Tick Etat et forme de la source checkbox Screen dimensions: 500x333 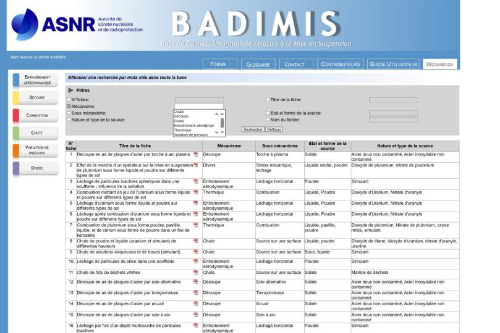268,113
